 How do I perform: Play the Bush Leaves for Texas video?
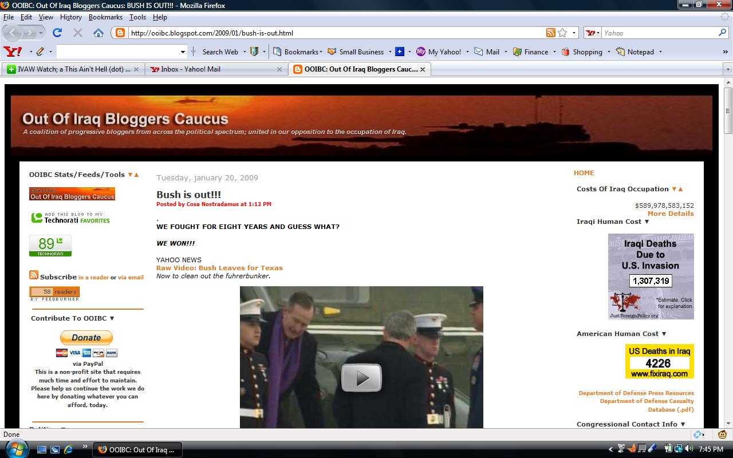click(361, 378)
